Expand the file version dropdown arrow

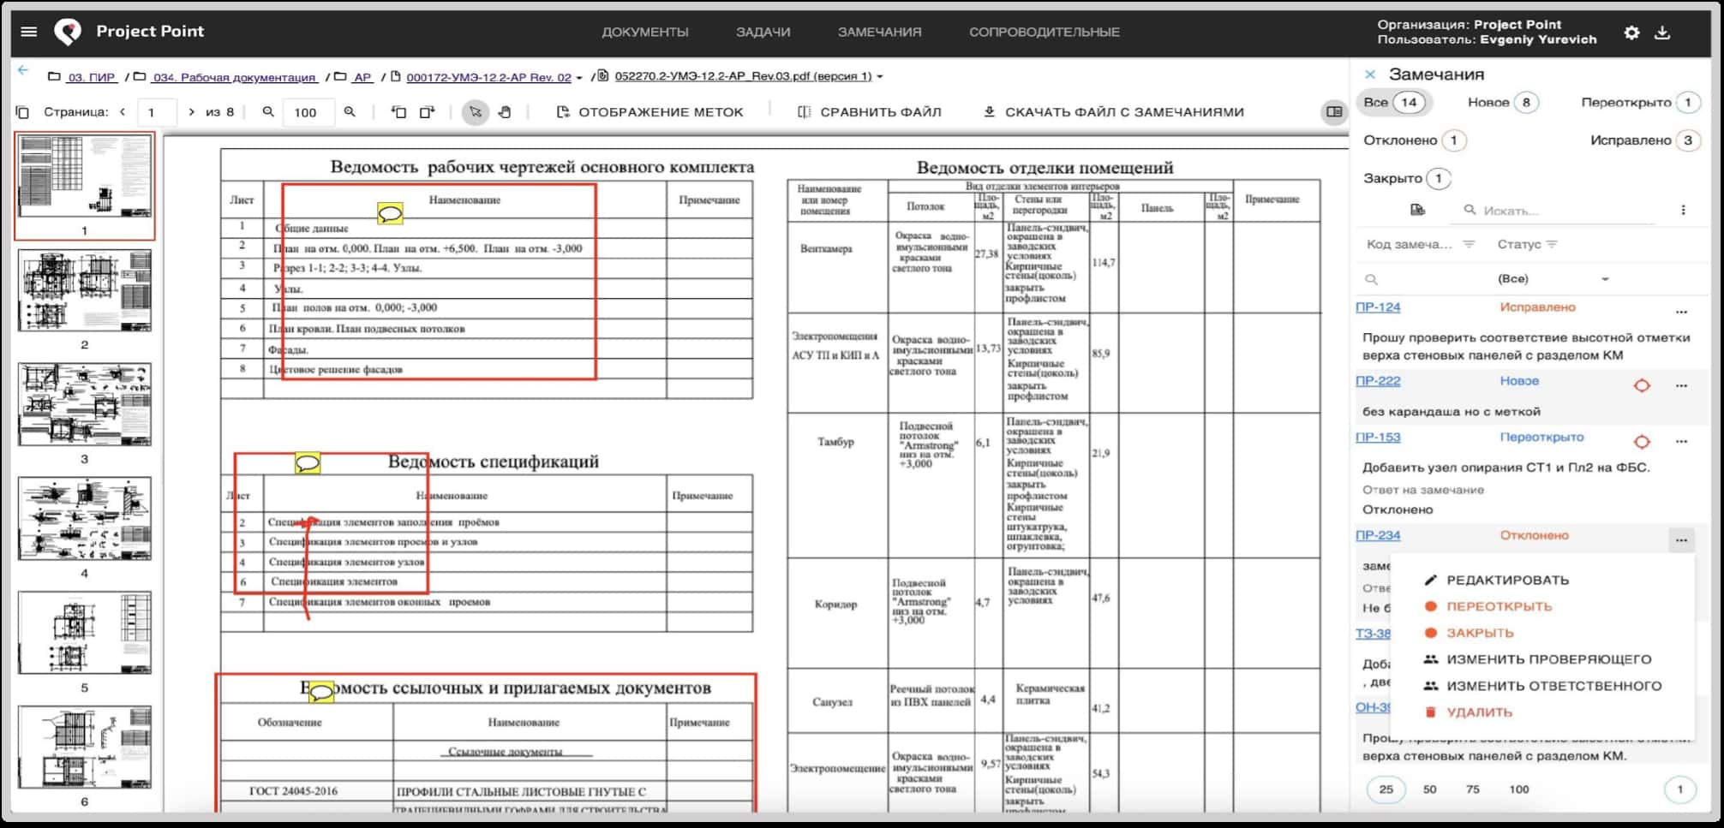pyautogui.click(x=879, y=77)
